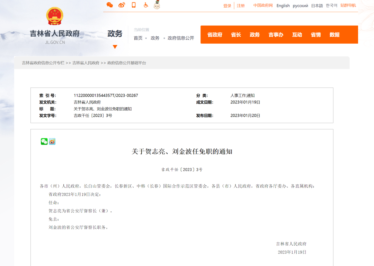Open the 站群导航 site navigation

pos(348,6)
